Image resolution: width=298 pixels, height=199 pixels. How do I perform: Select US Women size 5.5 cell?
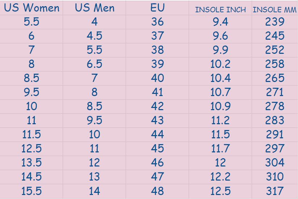pos(32,22)
